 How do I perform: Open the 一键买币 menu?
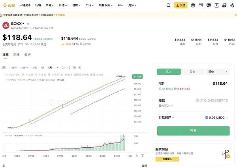point(25,6)
